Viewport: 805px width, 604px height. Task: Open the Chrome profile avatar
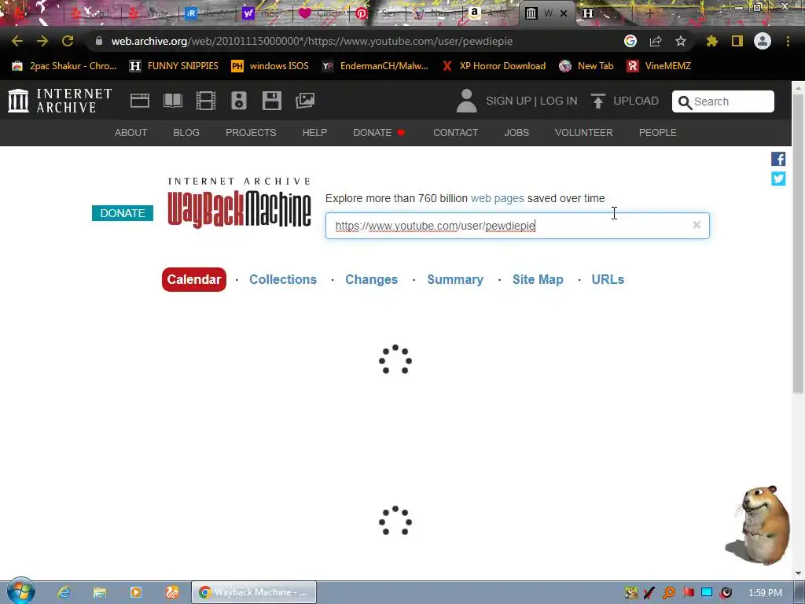[x=763, y=41]
